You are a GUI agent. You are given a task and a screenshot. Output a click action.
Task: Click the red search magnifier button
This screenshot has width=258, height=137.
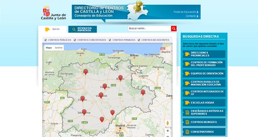tap(174, 28)
